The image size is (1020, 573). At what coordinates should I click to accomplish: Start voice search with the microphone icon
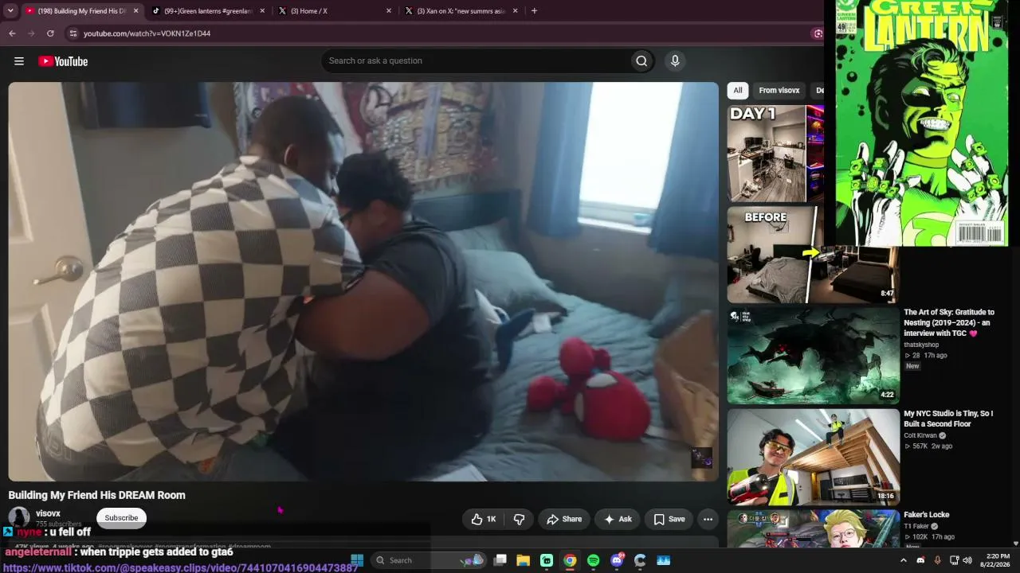[x=675, y=61]
